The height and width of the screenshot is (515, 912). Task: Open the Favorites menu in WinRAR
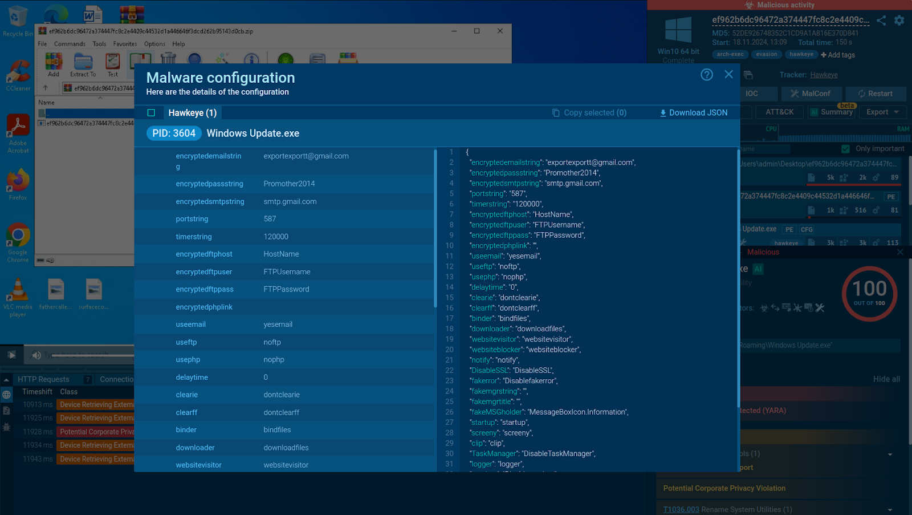click(125, 44)
